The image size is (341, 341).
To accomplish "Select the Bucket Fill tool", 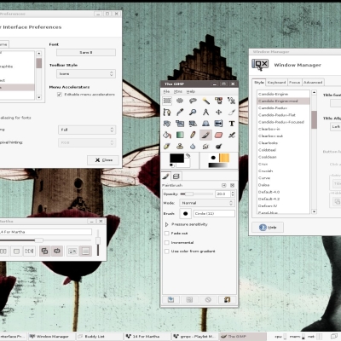I will (167, 135).
